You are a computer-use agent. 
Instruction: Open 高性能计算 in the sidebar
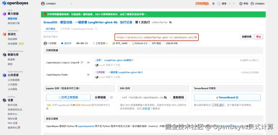(x=14, y=23)
